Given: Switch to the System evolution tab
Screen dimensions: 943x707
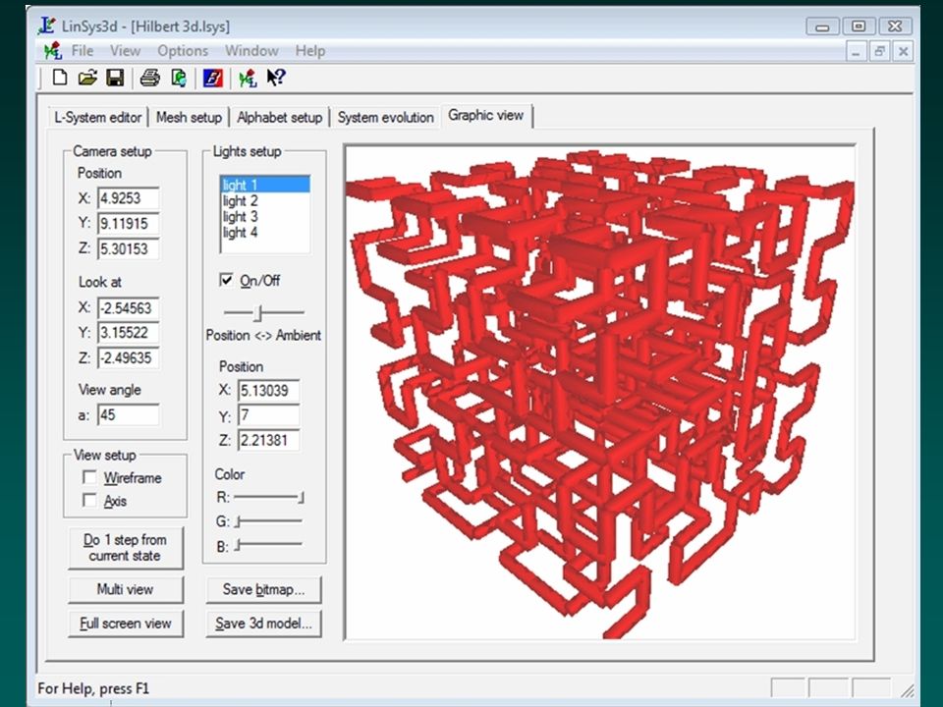Looking at the screenshot, I should (x=385, y=117).
